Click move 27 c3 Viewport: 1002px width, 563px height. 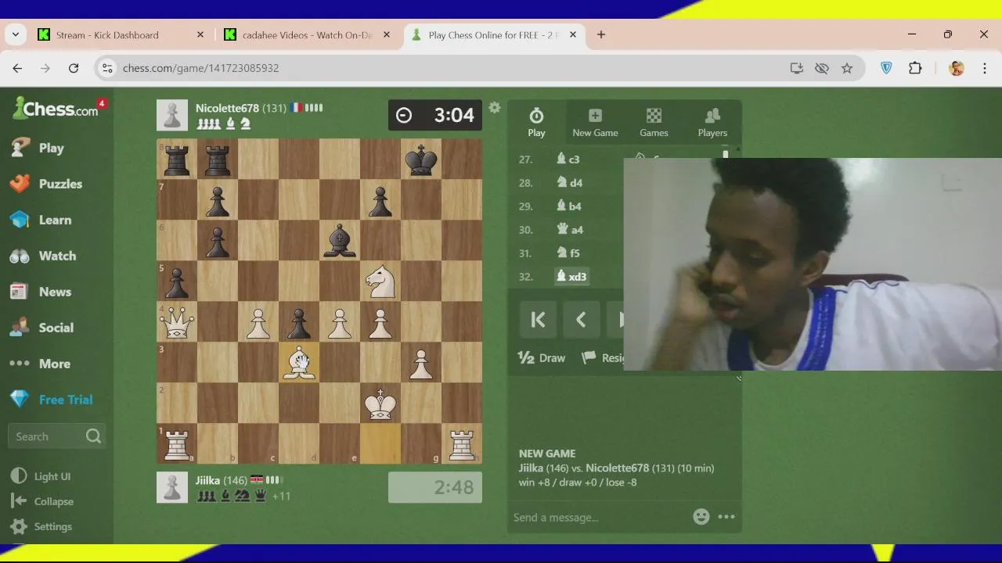[x=568, y=159]
